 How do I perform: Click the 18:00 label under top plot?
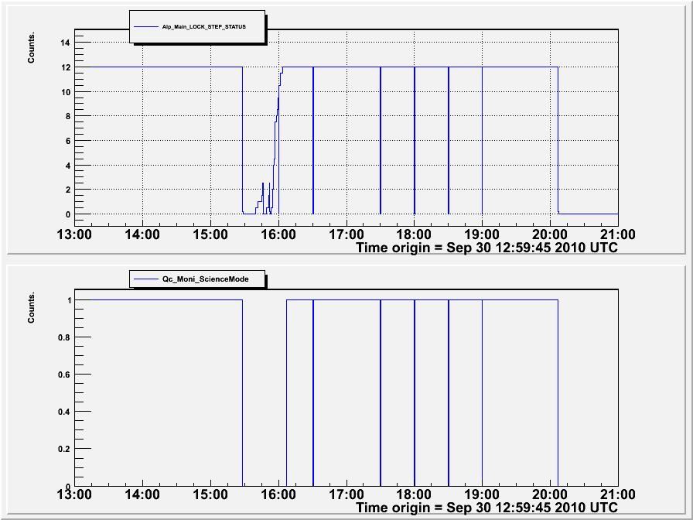click(414, 234)
